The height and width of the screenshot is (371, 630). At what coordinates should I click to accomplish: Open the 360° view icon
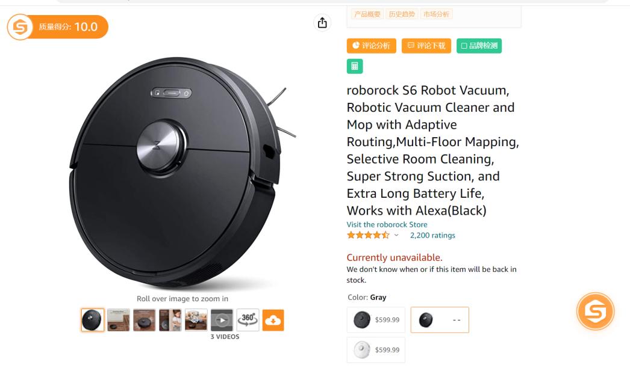coord(248,320)
